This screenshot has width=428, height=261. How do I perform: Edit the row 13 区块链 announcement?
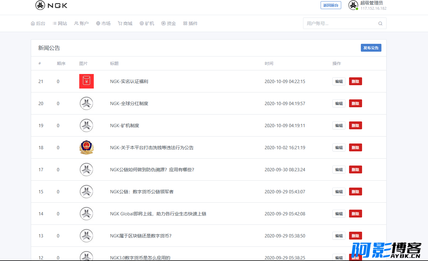[339, 236]
